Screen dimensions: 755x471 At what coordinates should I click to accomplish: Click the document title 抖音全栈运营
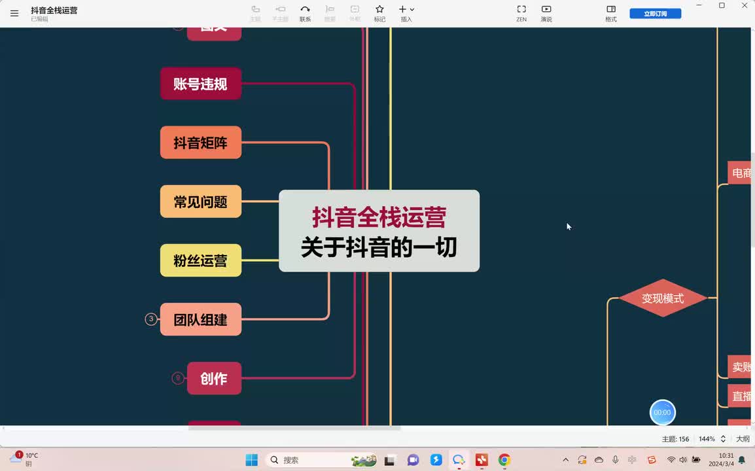(54, 10)
